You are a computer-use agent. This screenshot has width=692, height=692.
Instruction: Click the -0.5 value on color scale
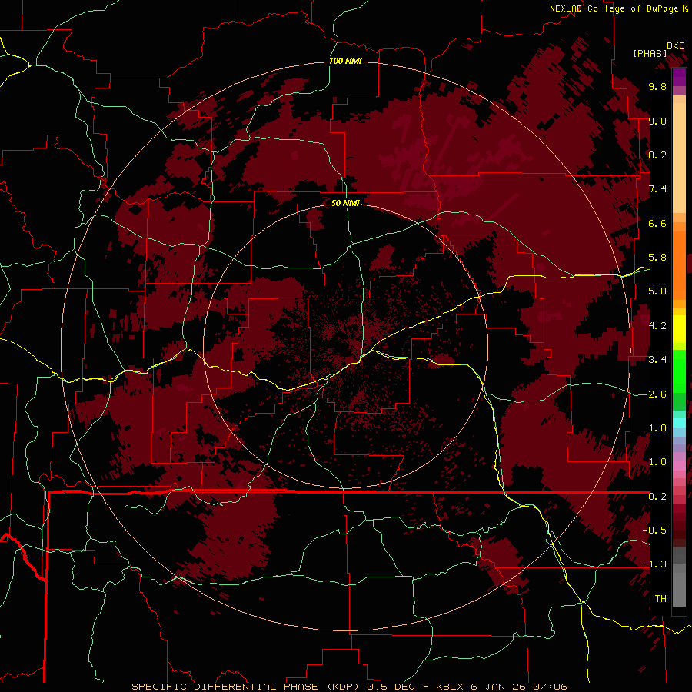[x=654, y=531]
